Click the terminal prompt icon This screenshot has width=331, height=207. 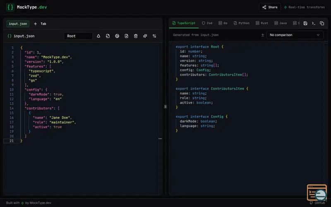pyautogui.click(x=314, y=23)
